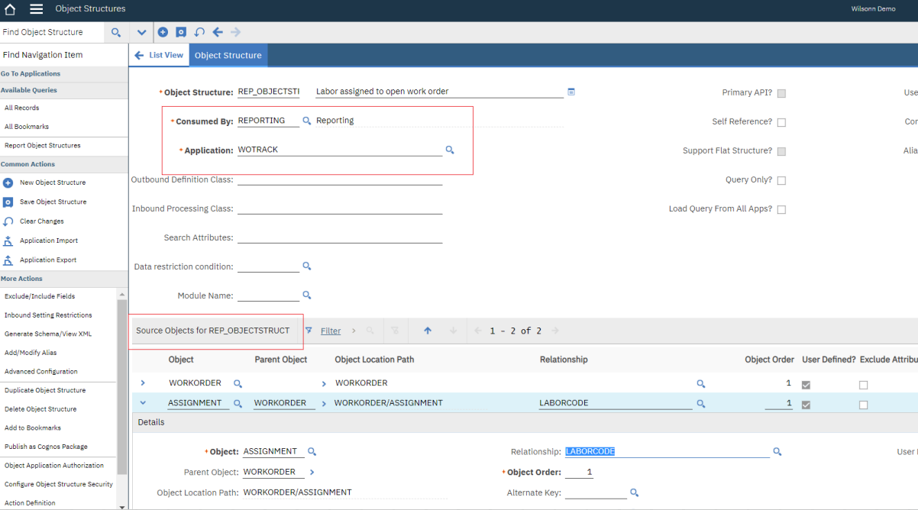
Task: Collapse the ASSIGNMENT row details chevron
Action: (x=143, y=402)
